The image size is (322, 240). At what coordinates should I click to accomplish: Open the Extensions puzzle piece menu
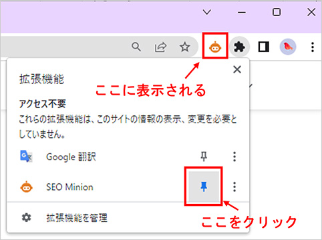click(239, 47)
